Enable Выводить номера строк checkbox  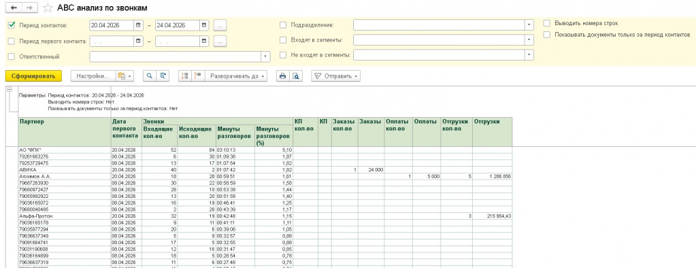pyautogui.click(x=547, y=23)
